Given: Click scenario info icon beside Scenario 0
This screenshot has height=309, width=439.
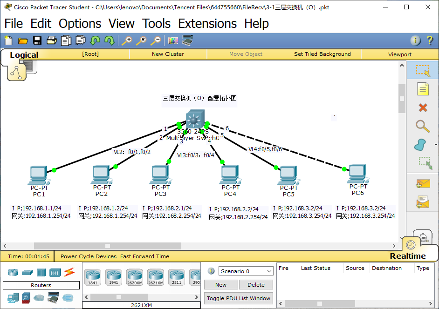Looking at the screenshot, I should coord(211,271).
